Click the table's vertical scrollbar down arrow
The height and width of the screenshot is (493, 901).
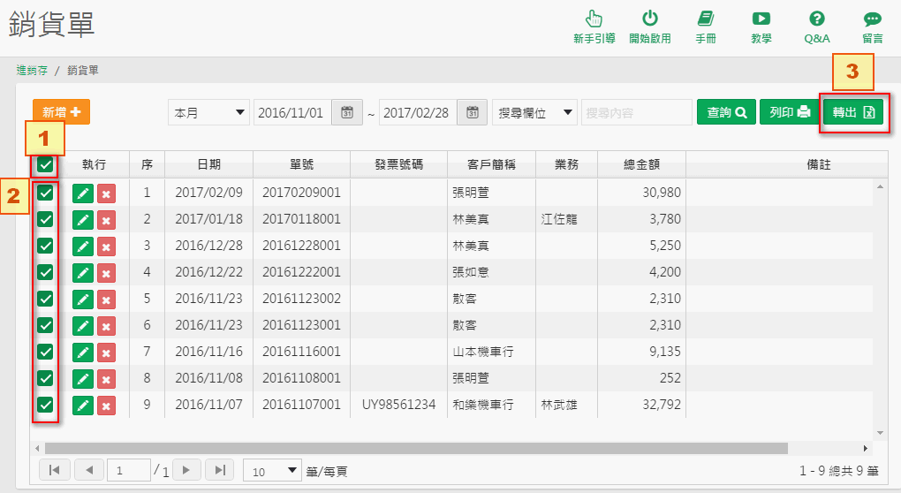tap(880, 433)
